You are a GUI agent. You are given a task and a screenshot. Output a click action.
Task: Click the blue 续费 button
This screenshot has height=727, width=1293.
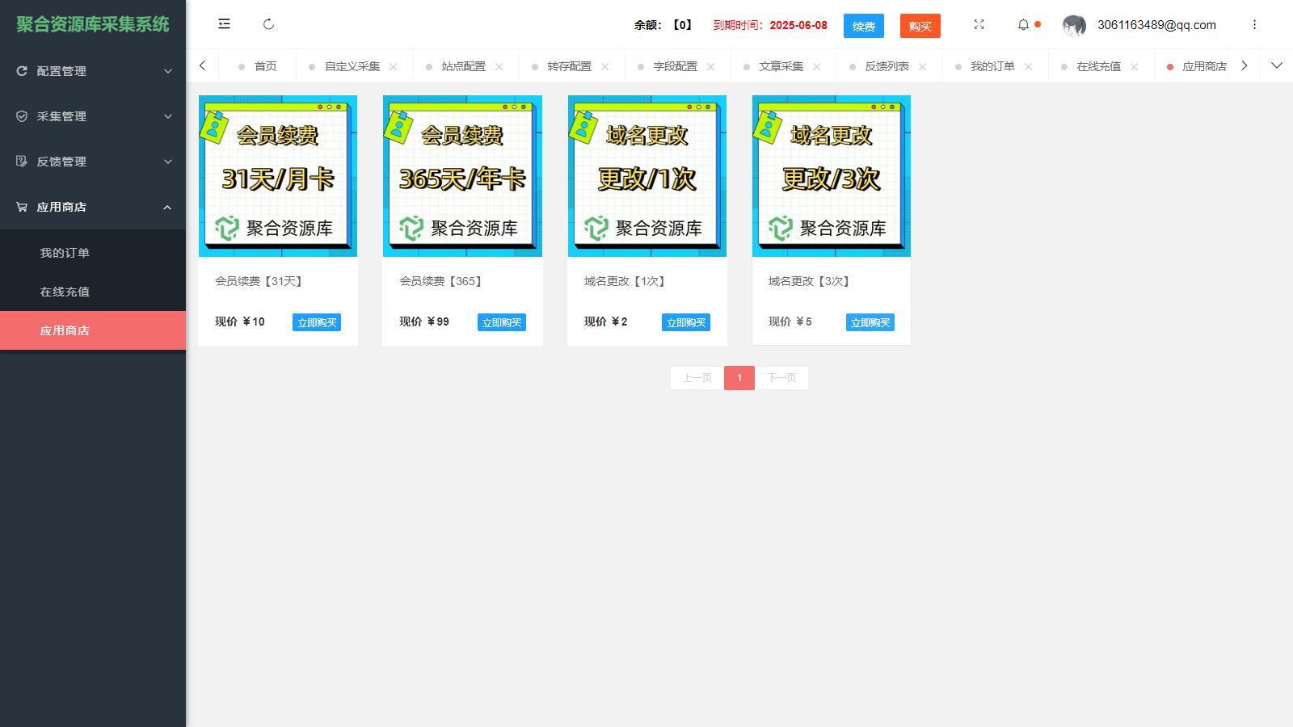point(863,26)
